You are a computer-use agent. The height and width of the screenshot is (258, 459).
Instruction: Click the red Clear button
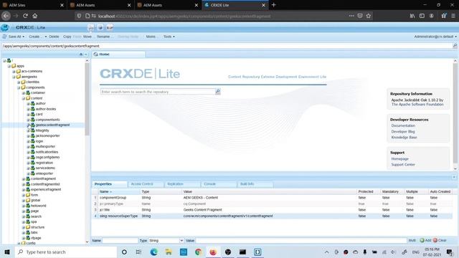click(x=440, y=241)
